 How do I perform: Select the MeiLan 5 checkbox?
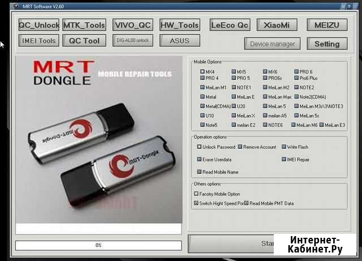265,106
